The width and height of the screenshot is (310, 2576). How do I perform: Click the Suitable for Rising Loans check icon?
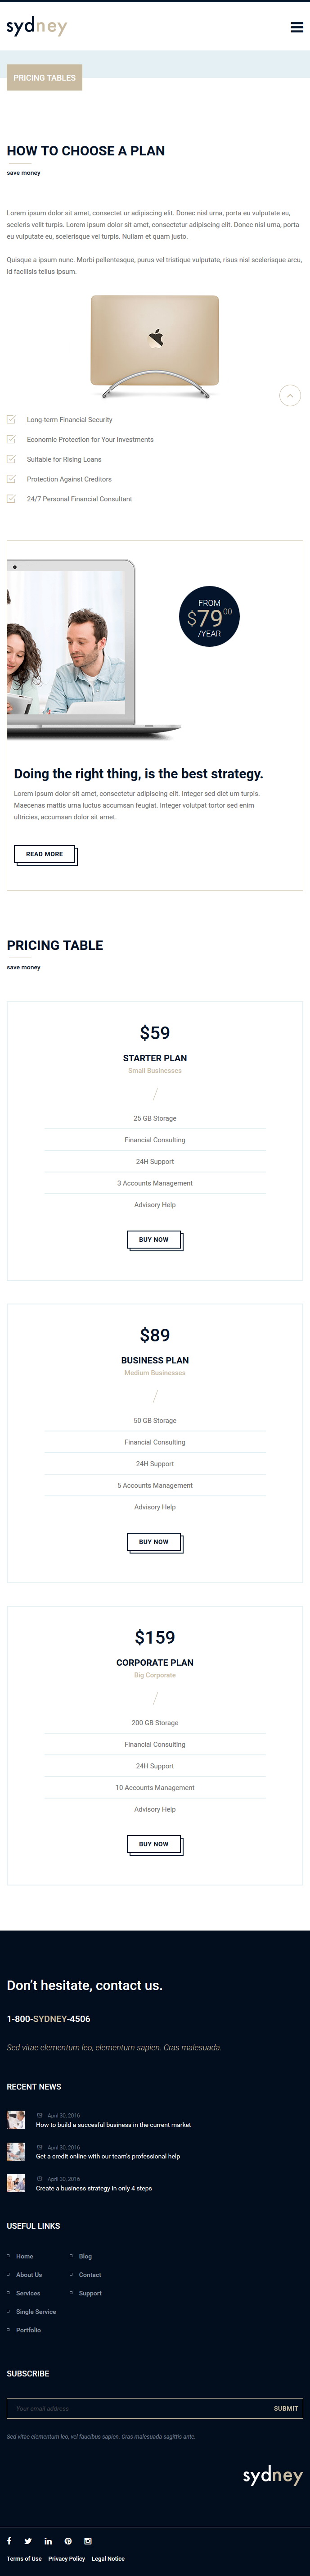click(x=11, y=459)
